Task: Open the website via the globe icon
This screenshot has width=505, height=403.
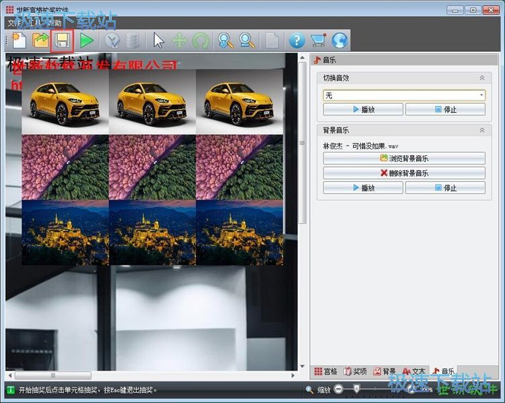Action: (340, 41)
